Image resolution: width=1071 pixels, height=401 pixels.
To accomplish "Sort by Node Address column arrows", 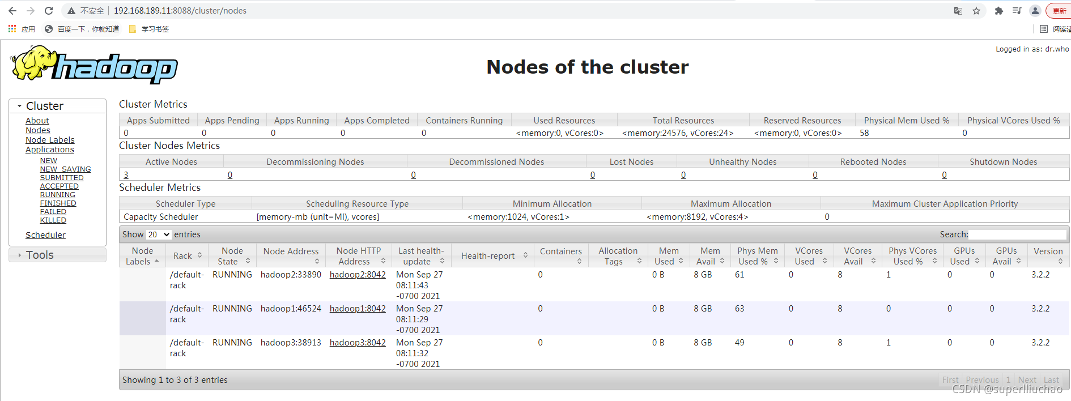I will pyautogui.click(x=317, y=261).
